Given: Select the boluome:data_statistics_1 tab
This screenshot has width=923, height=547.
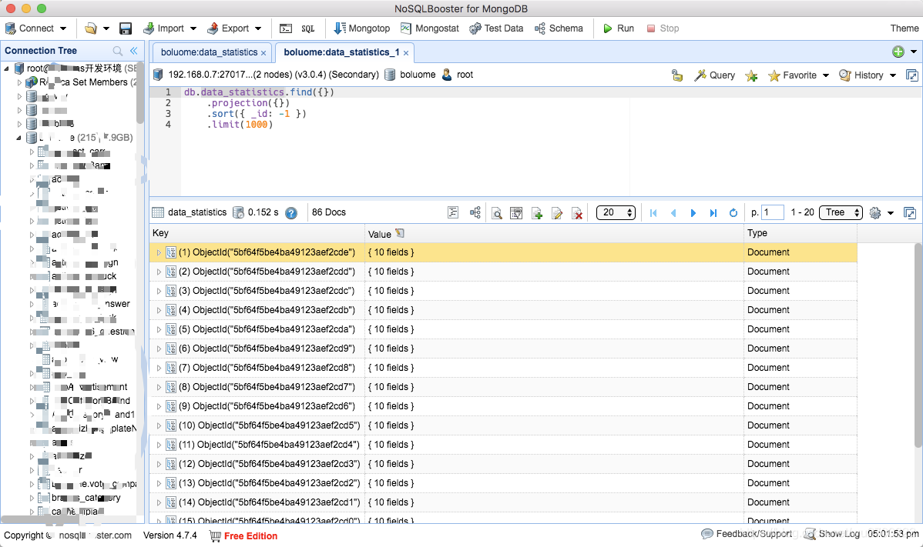Looking at the screenshot, I should (341, 52).
